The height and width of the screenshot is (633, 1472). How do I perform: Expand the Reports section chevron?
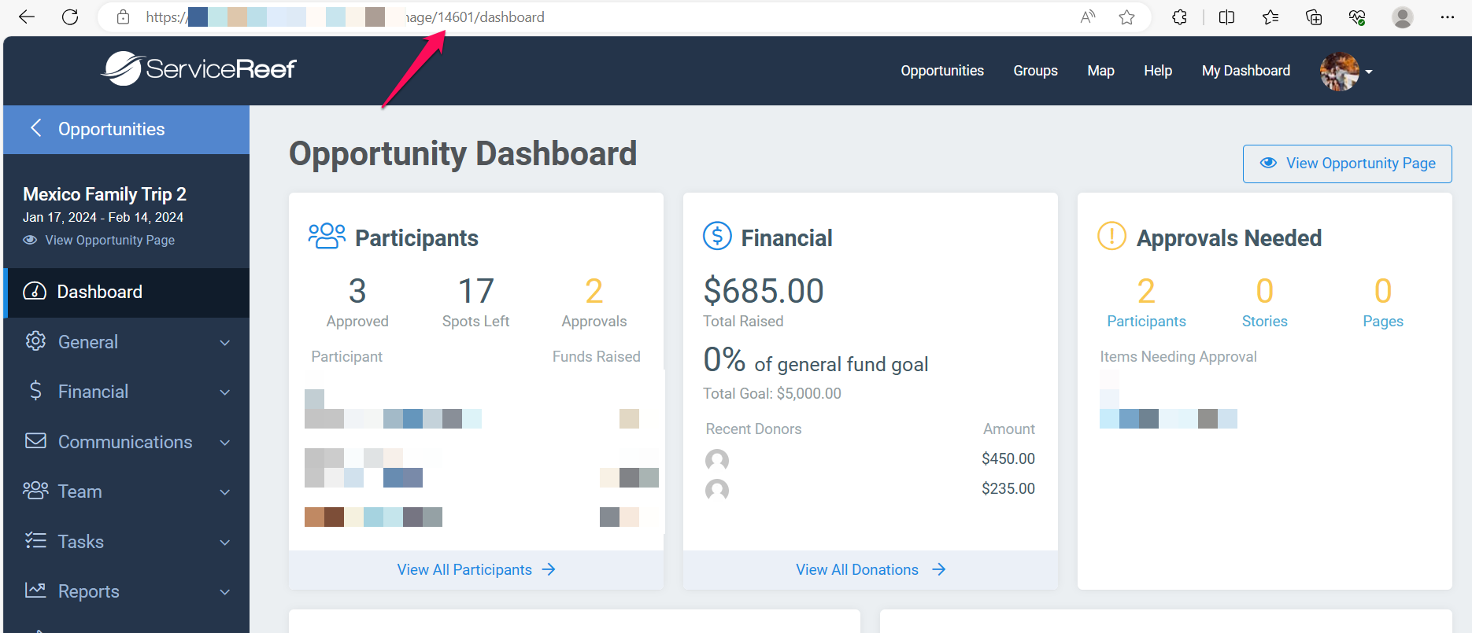[x=225, y=592]
